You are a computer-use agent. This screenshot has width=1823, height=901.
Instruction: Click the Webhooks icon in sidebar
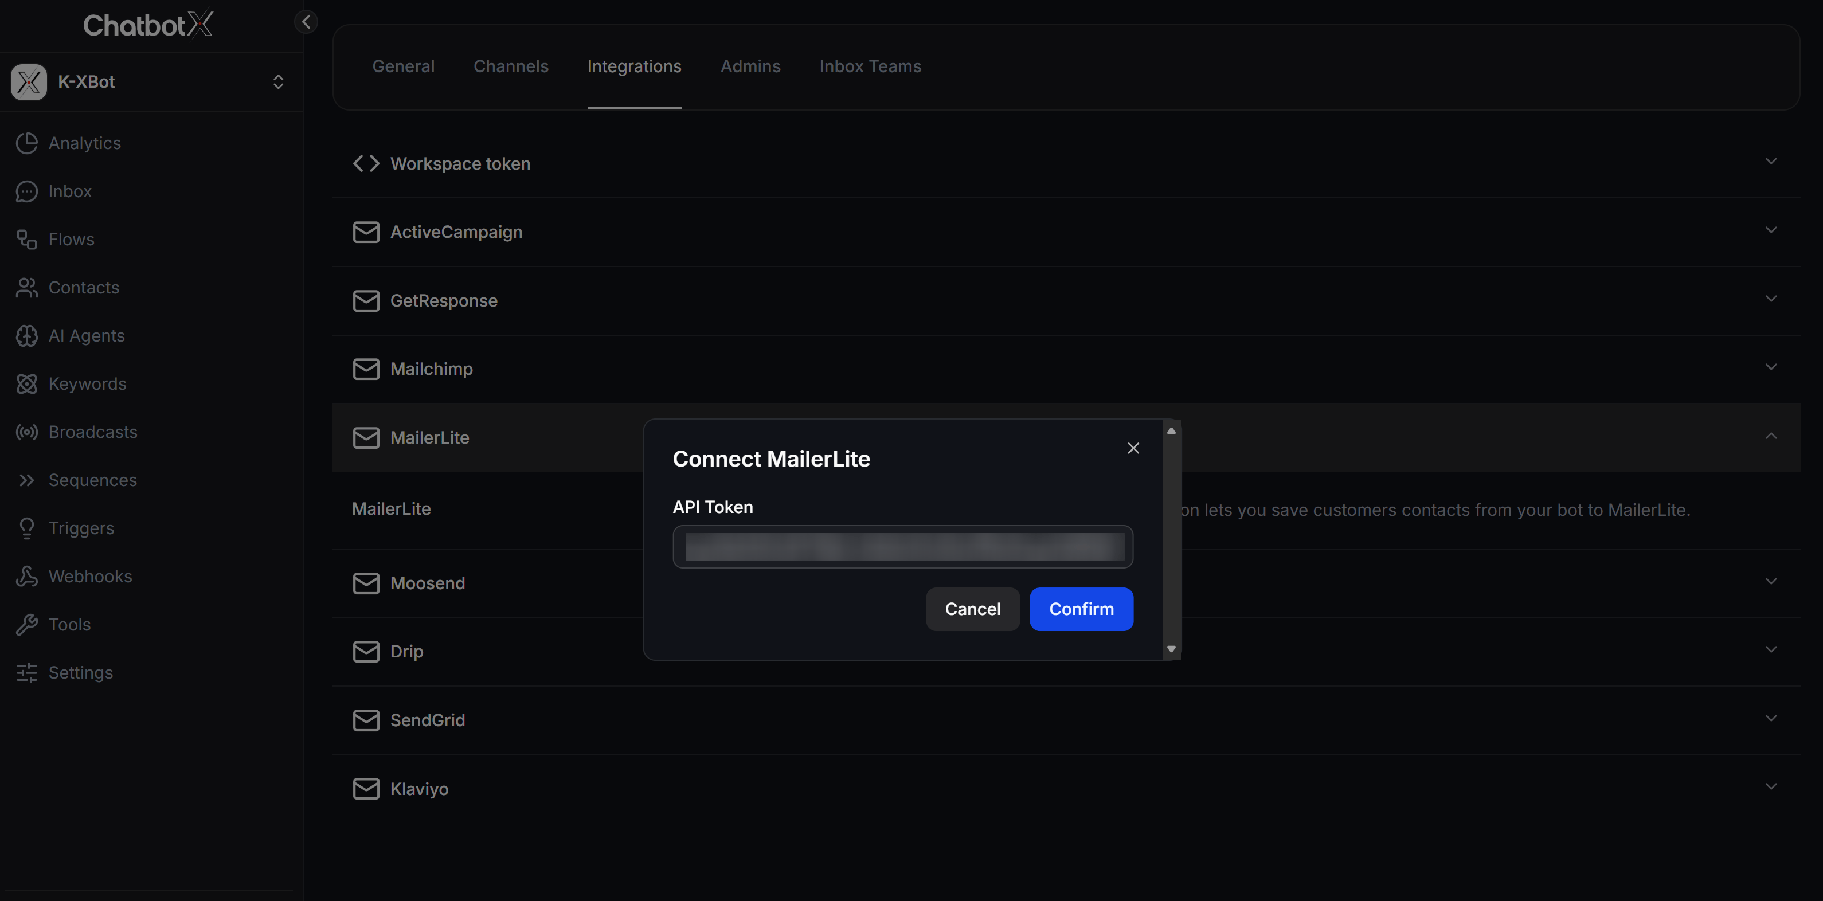(x=27, y=576)
